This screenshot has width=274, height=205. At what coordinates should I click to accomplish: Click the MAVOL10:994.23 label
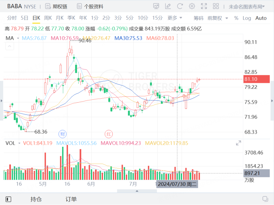pos(121,143)
